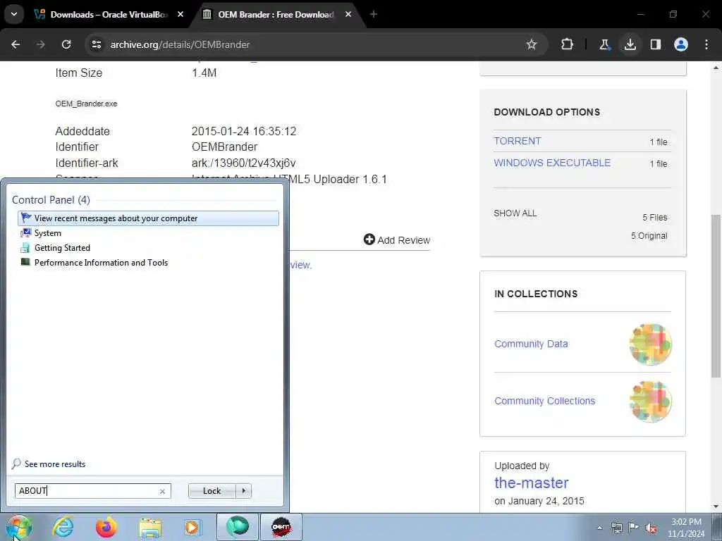The image size is (722, 541).
Task: Click the browser forward arrow
Action: (40, 44)
